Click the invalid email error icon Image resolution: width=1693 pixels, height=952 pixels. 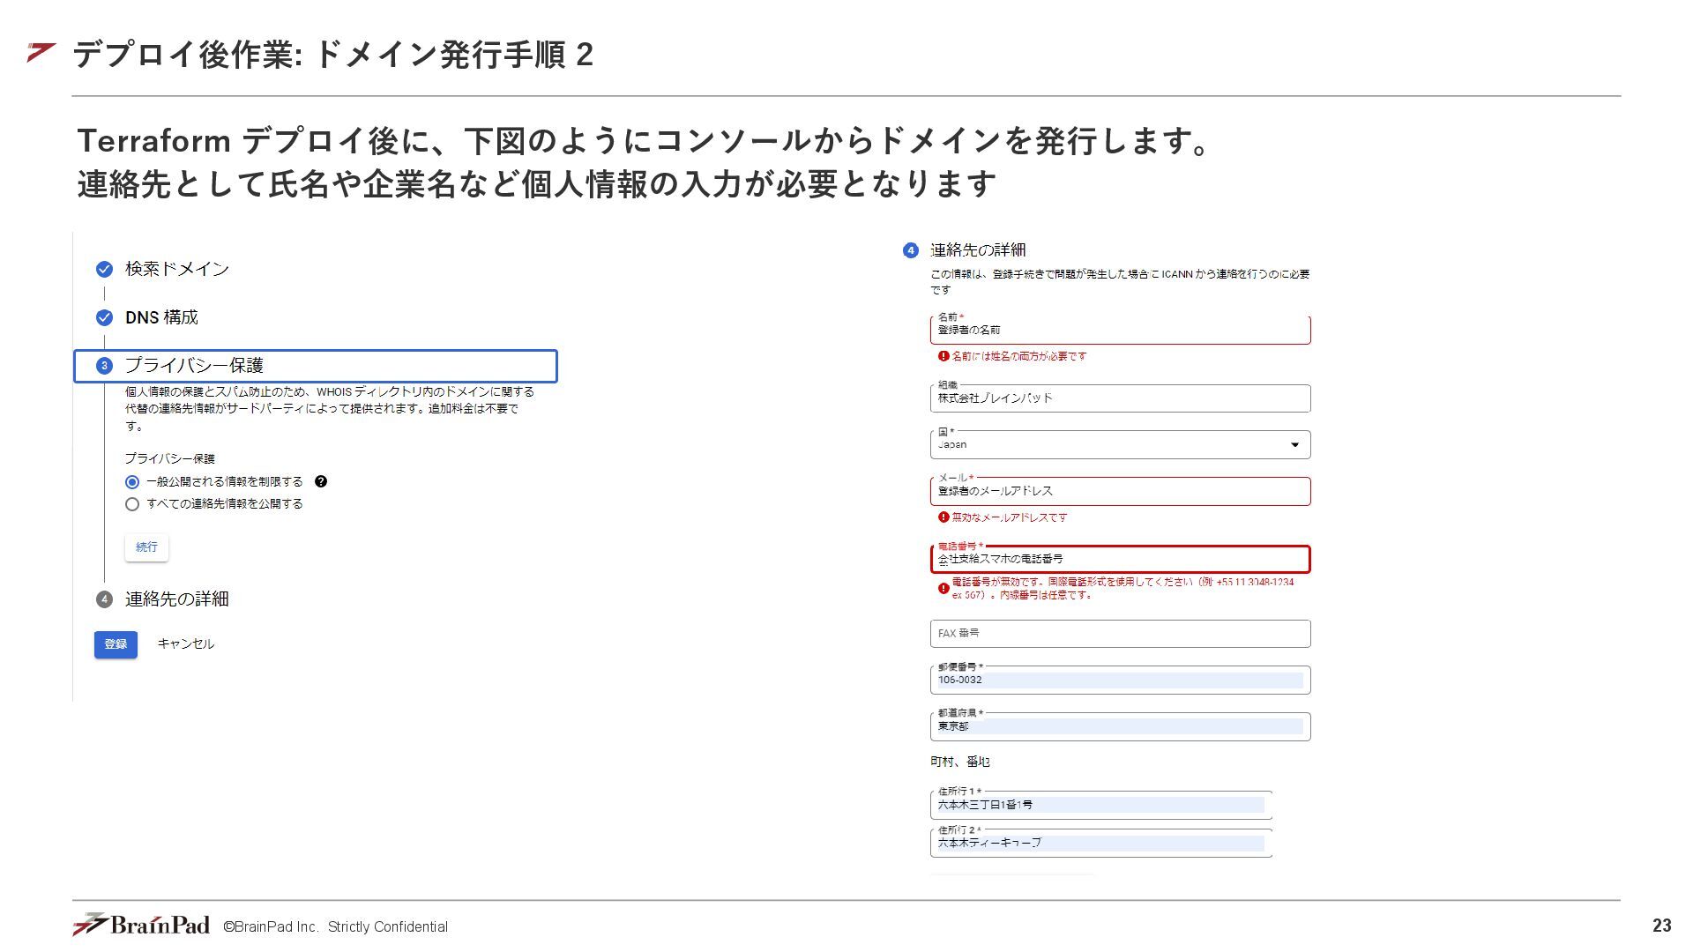click(x=943, y=517)
